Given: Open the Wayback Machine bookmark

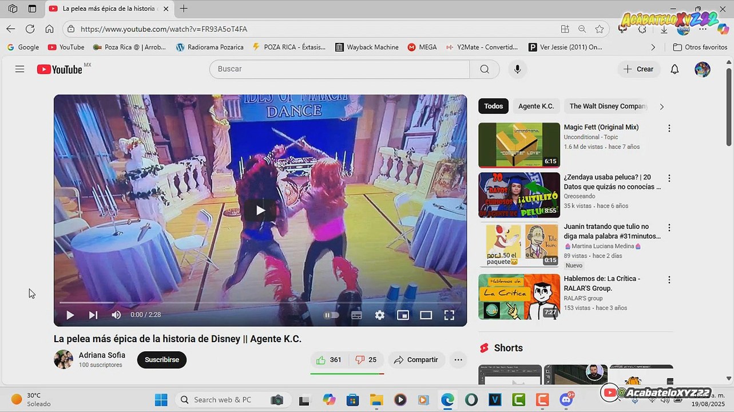Looking at the screenshot, I should [x=367, y=47].
